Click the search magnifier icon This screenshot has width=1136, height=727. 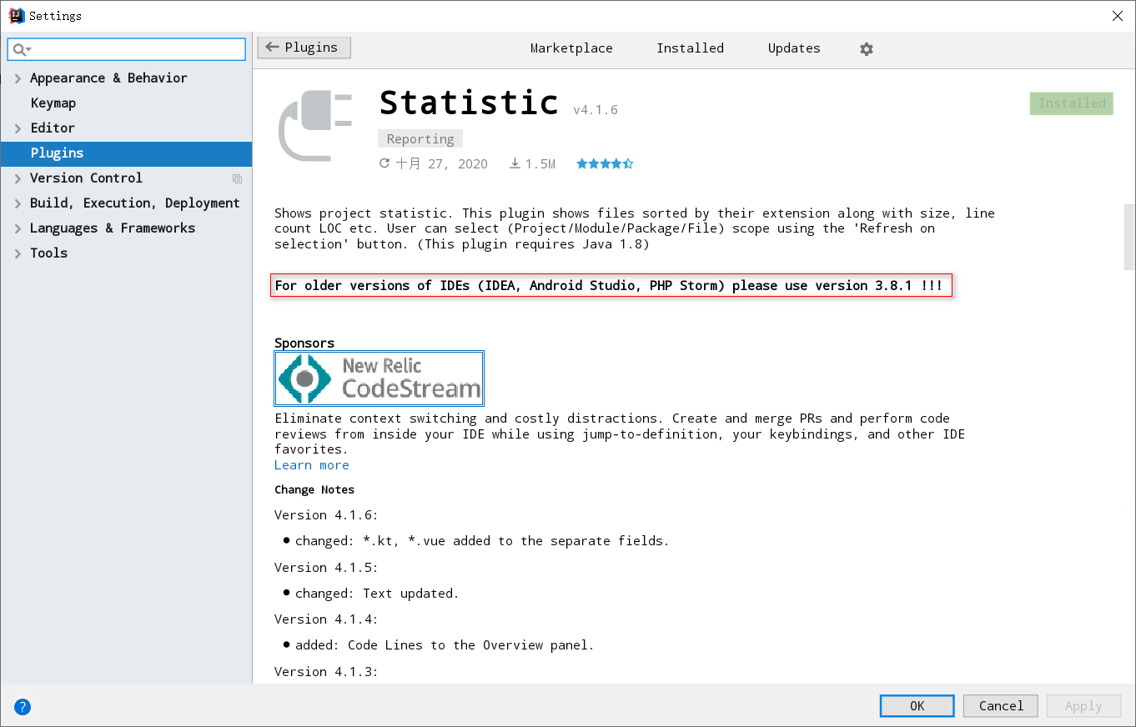click(x=21, y=50)
